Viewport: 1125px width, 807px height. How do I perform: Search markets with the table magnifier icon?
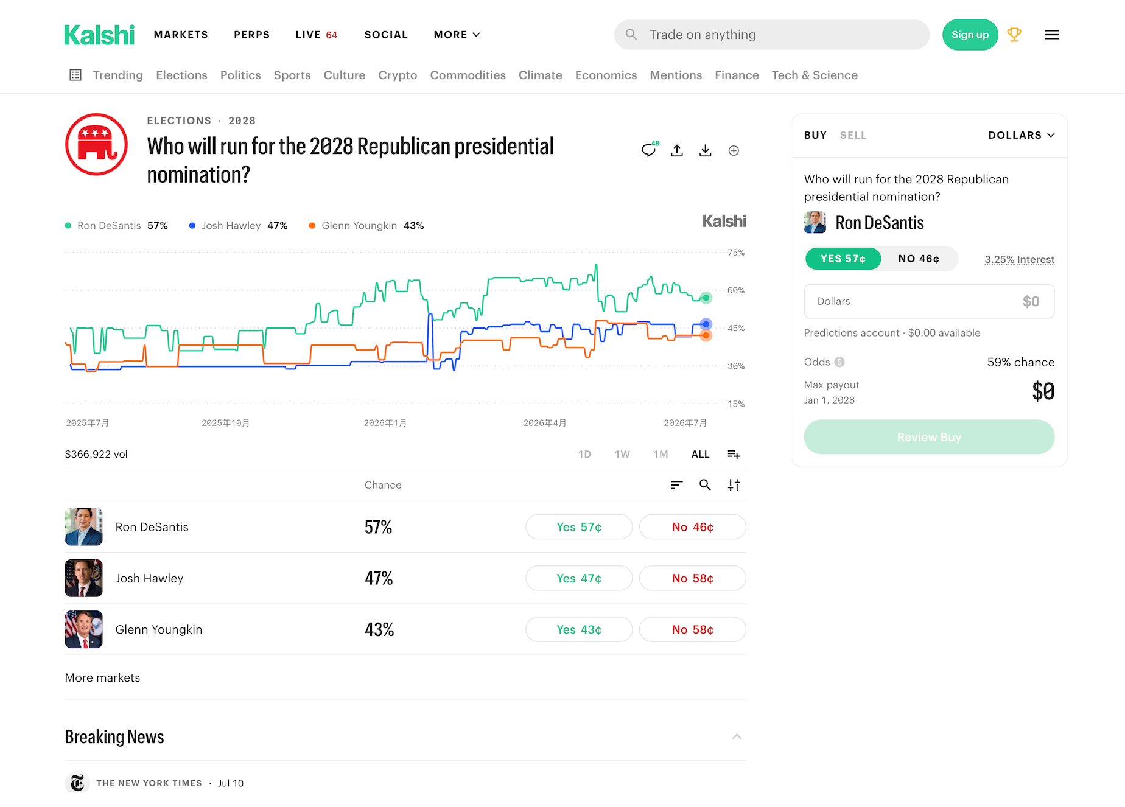[705, 485]
